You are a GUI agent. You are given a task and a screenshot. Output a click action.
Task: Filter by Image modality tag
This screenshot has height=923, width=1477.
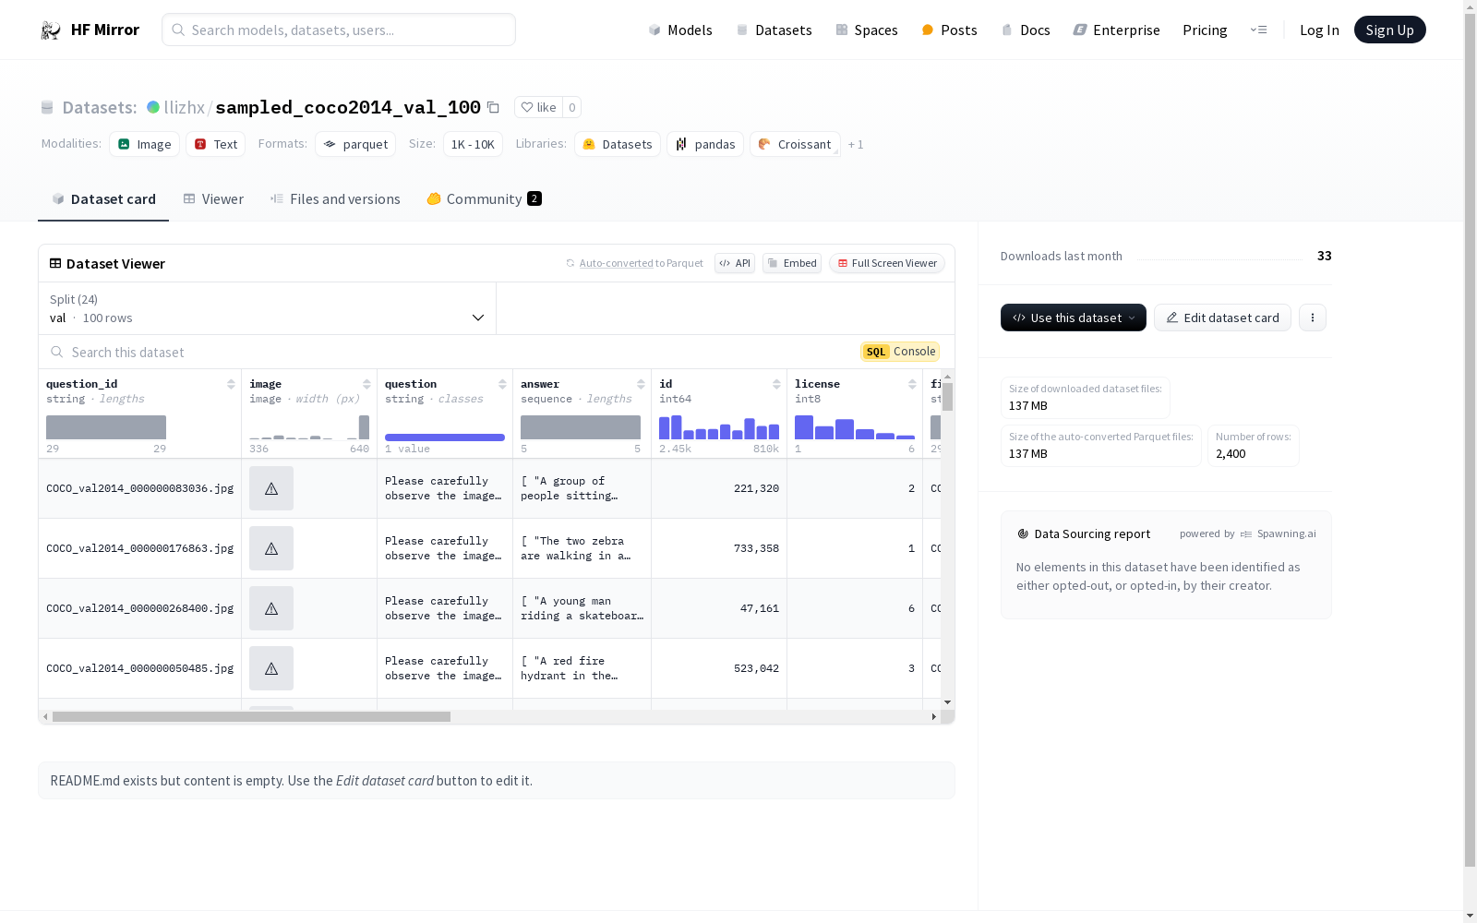click(145, 145)
